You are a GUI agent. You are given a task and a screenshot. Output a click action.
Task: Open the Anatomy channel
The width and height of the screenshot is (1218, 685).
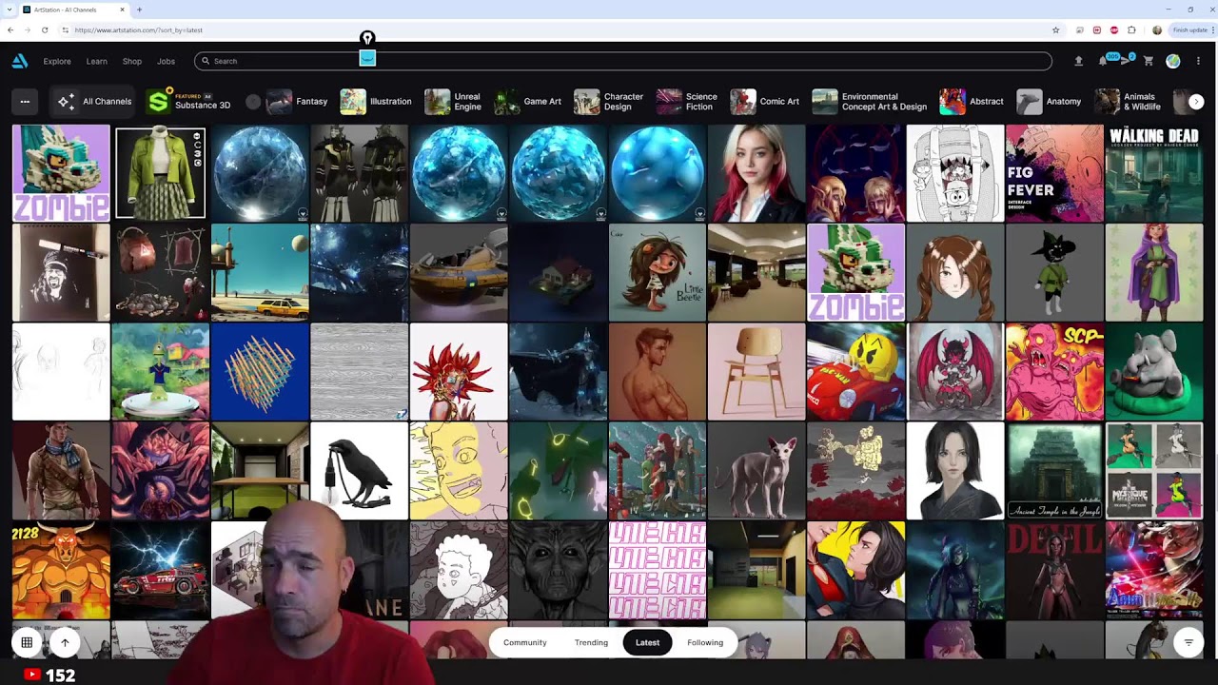(x=1049, y=102)
